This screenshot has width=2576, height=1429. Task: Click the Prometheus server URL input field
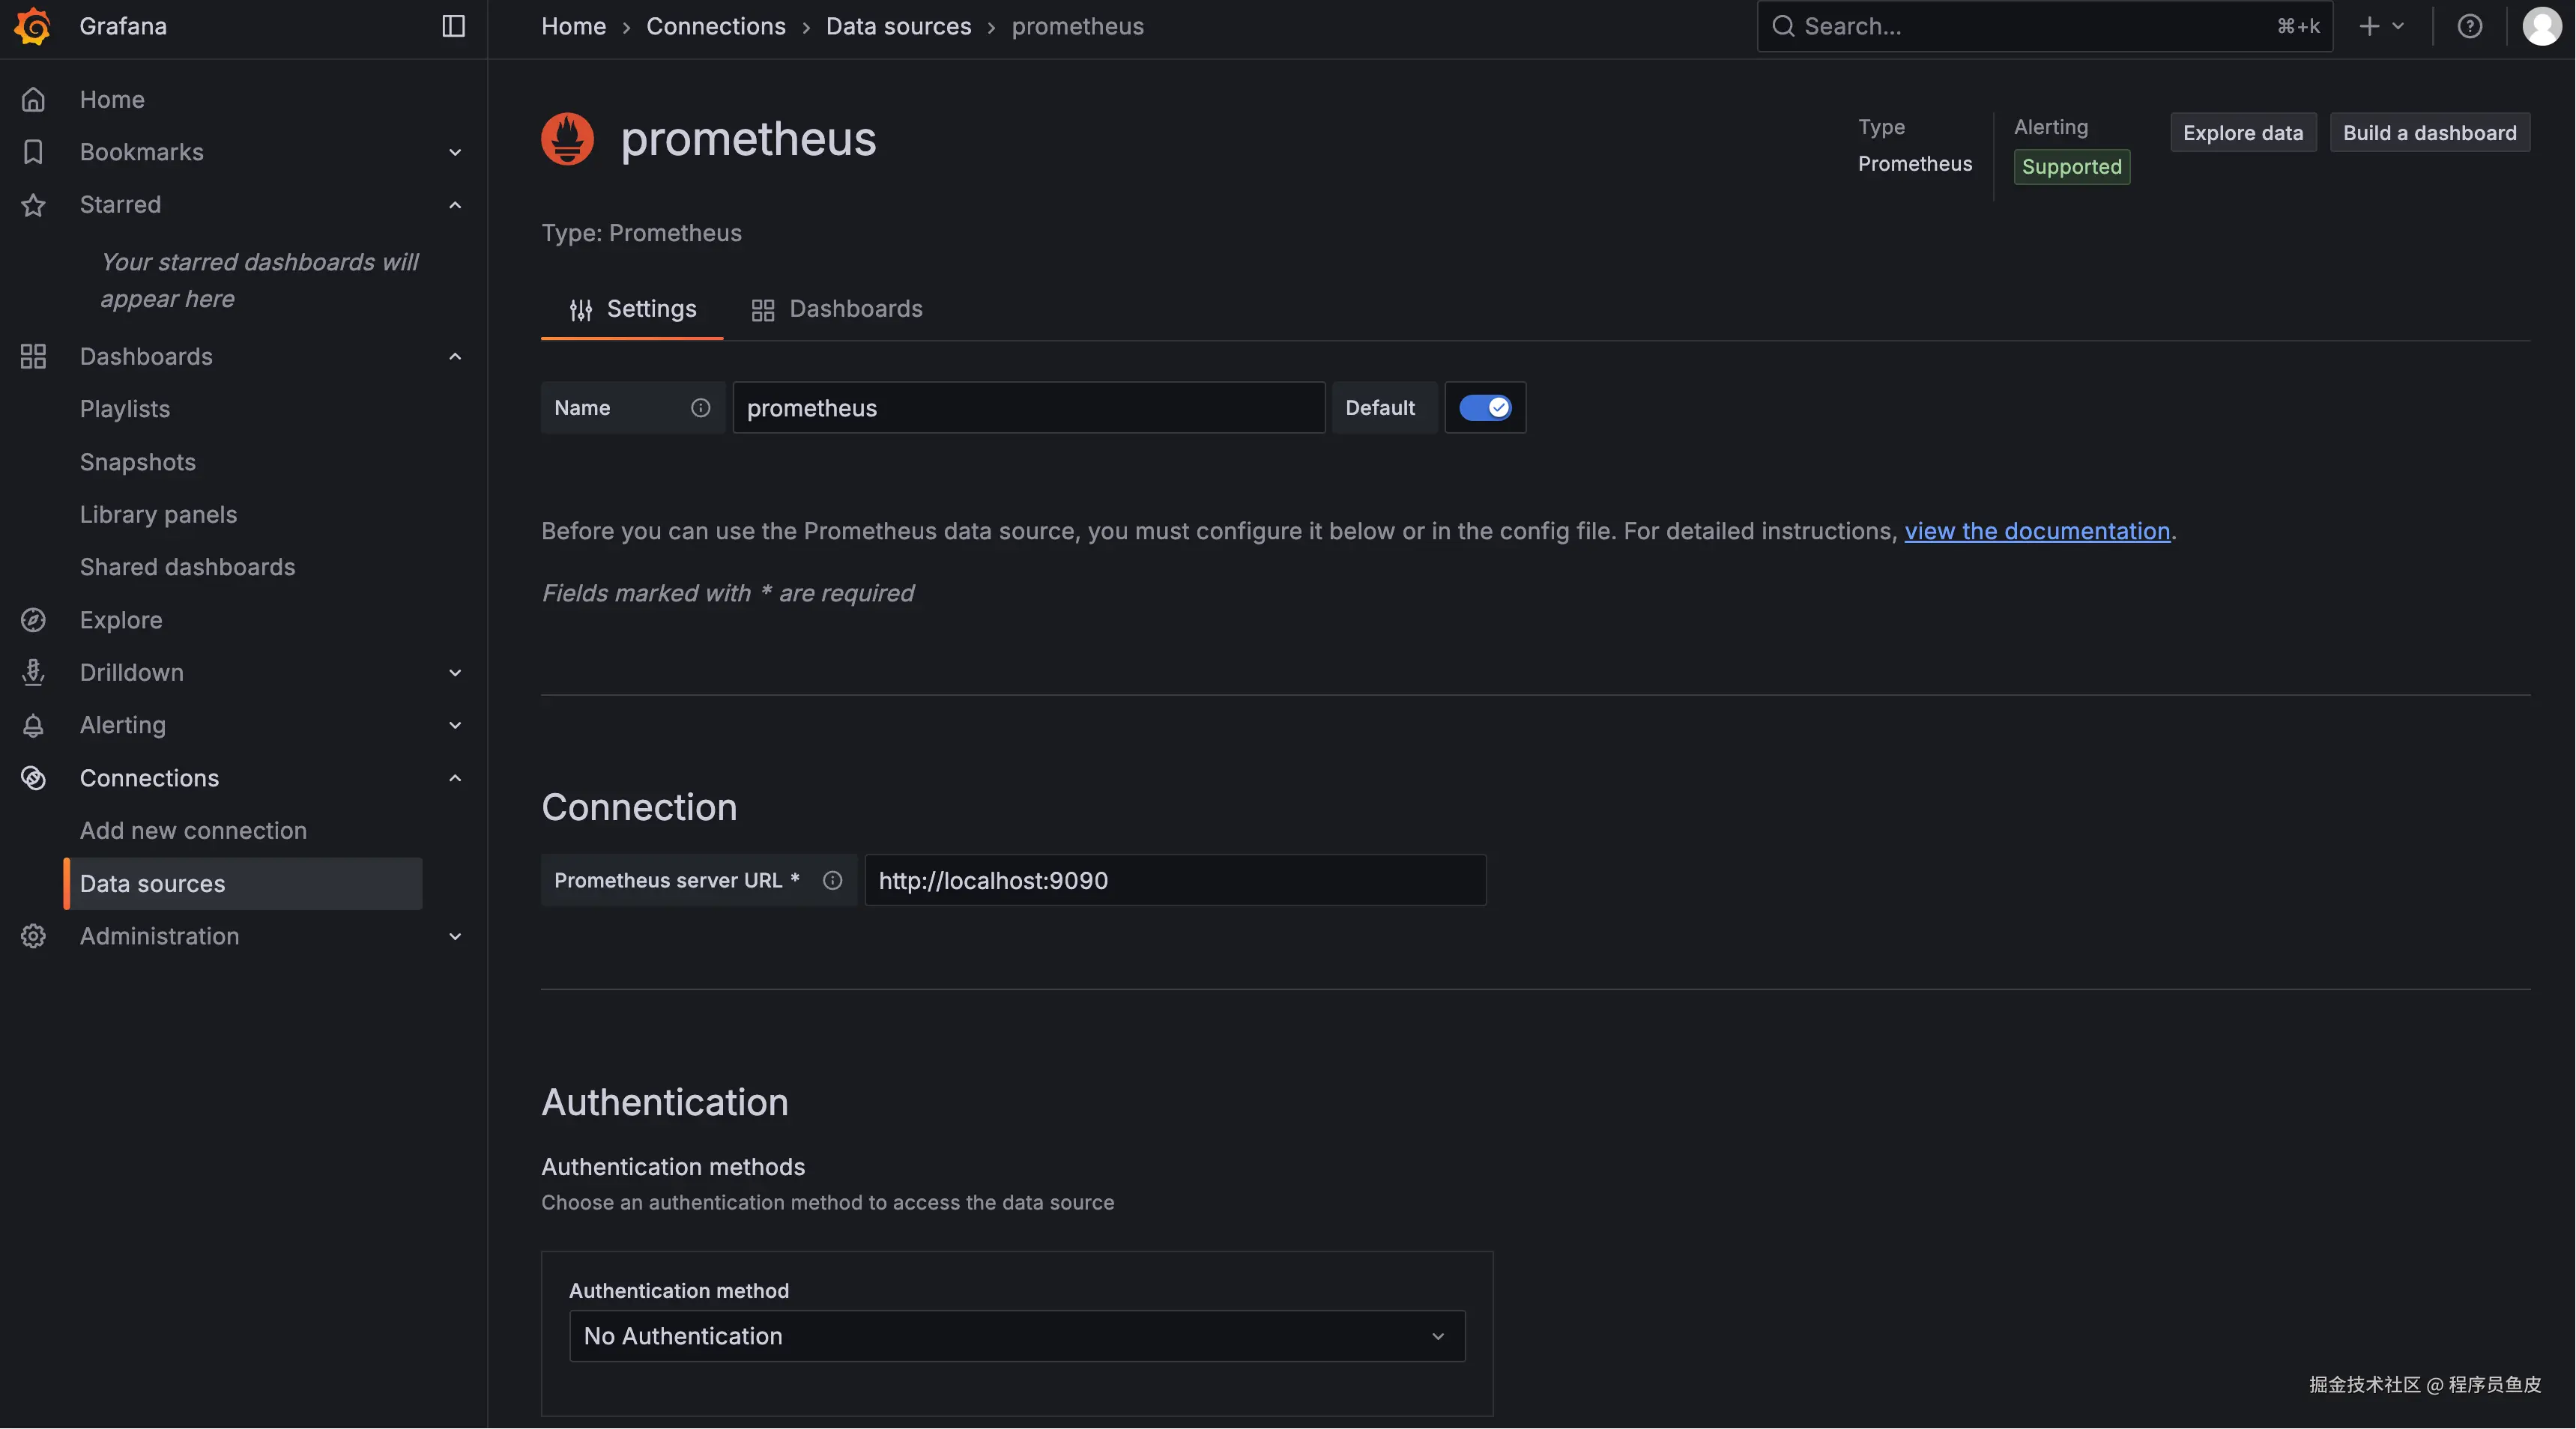[x=1174, y=880]
